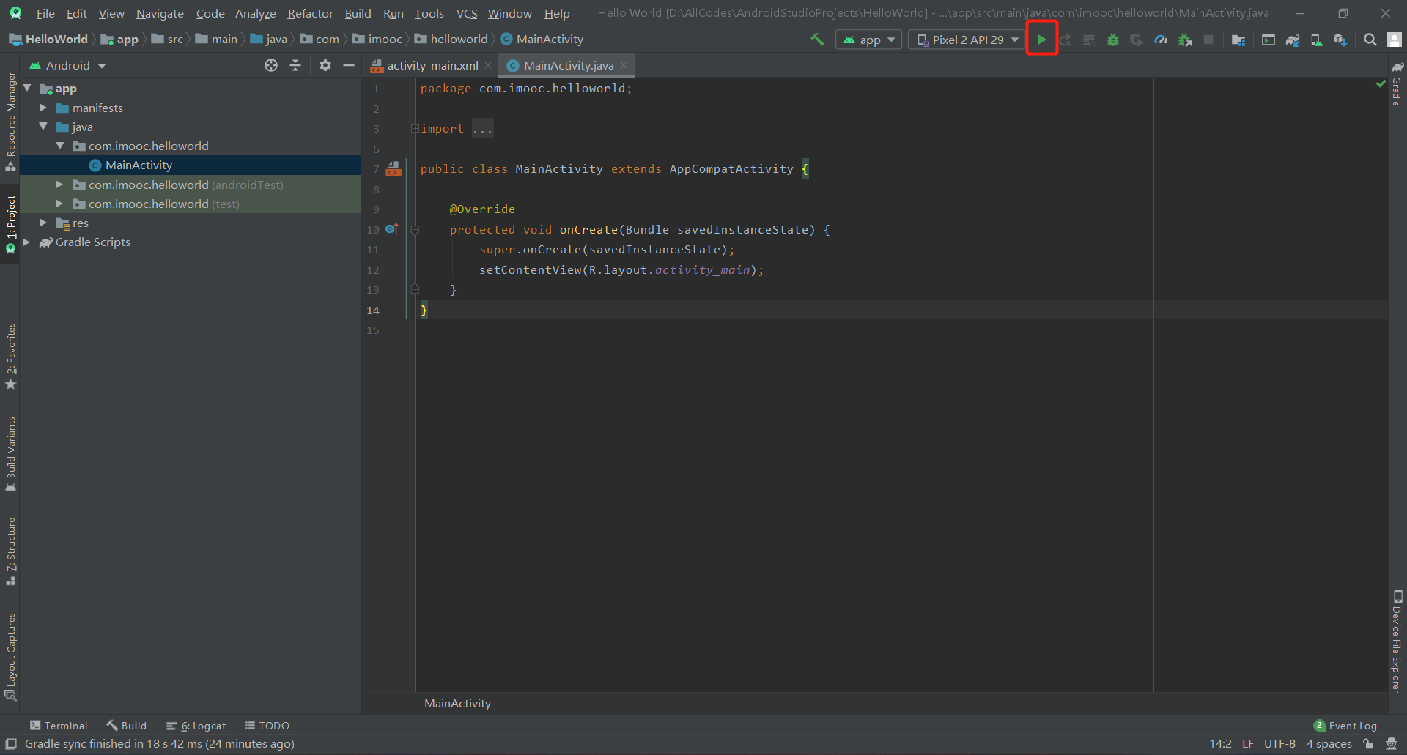Toggle the 2: Favorites tool window
Viewport: 1407px width, 755px height.
click(x=10, y=357)
